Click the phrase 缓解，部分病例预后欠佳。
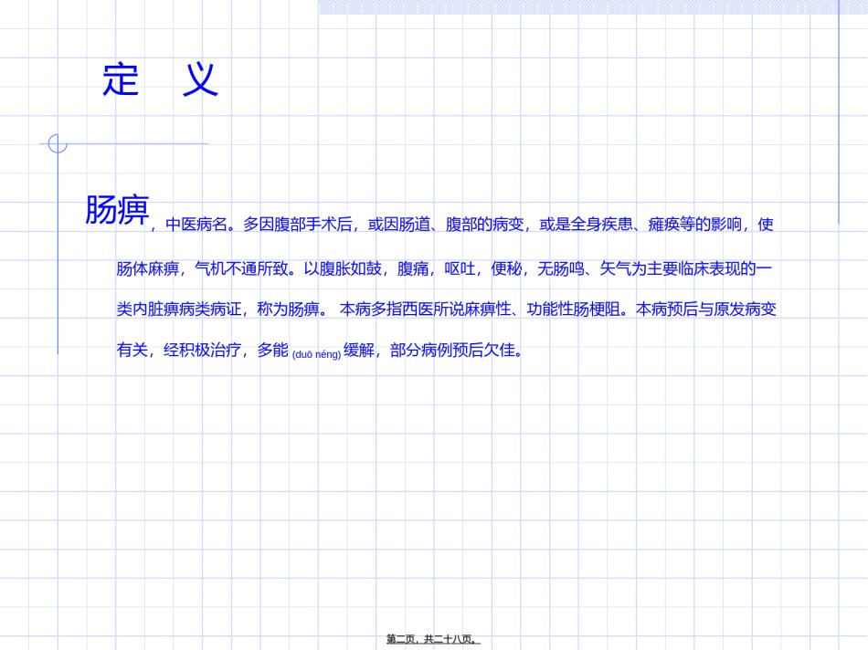 (433, 351)
